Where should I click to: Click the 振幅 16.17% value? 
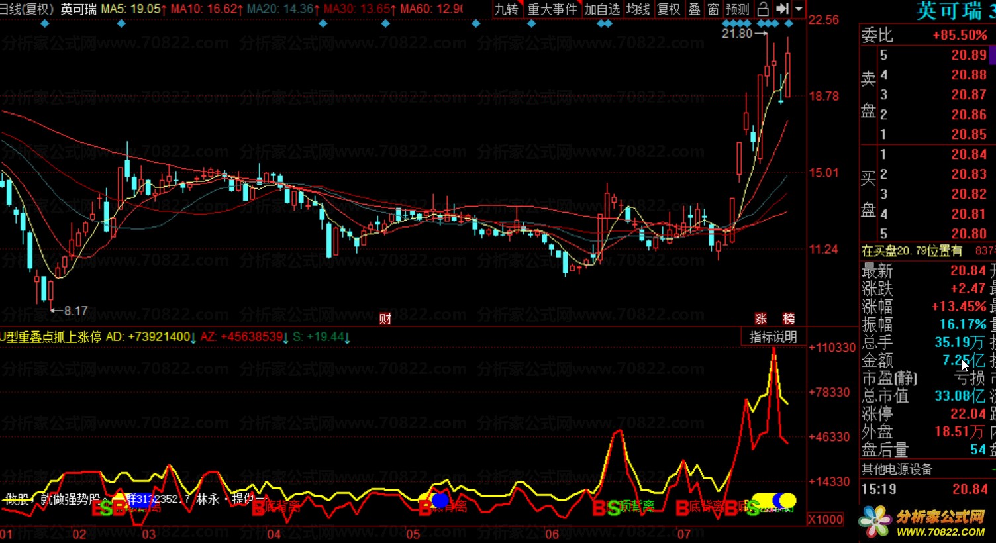point(963,324)
